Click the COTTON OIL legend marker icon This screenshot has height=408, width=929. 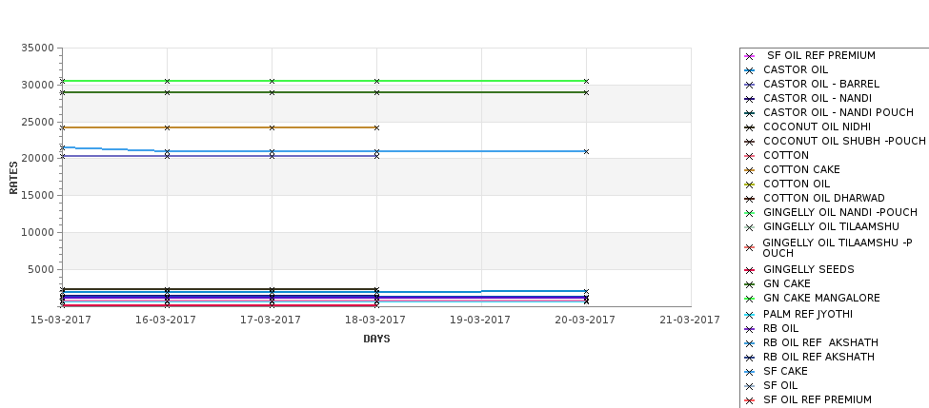pyautogui.click(x=750, y=185)
